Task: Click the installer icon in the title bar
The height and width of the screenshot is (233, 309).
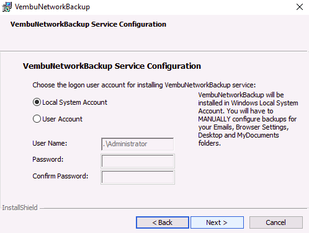Action: (x=7, y=7)
